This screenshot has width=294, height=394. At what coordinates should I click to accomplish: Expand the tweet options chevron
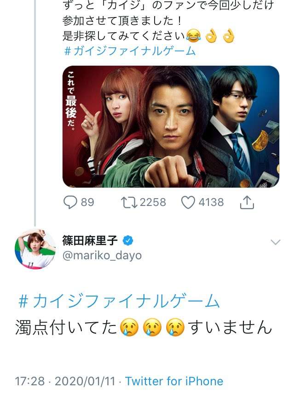click(275, 242)
